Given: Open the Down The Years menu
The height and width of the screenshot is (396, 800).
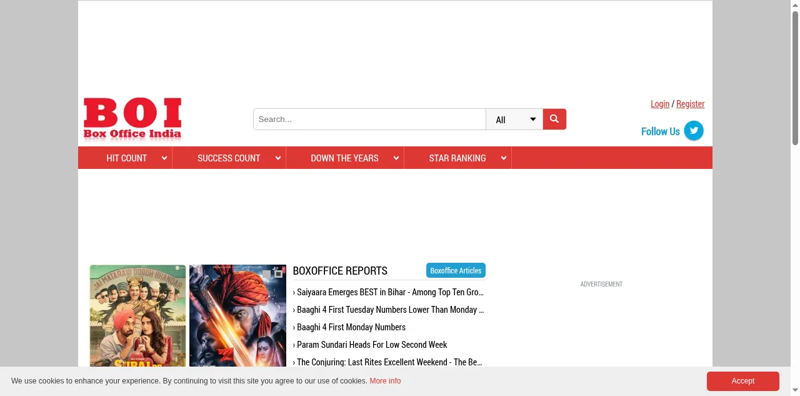Looking at the screenshot, I should 344,158.
